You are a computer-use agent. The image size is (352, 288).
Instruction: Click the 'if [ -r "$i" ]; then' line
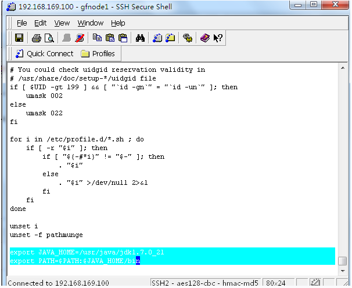(x=67, y=148)
